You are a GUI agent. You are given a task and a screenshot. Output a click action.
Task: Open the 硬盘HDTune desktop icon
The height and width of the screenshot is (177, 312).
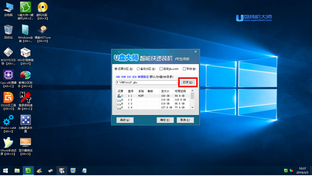[42, 34]
